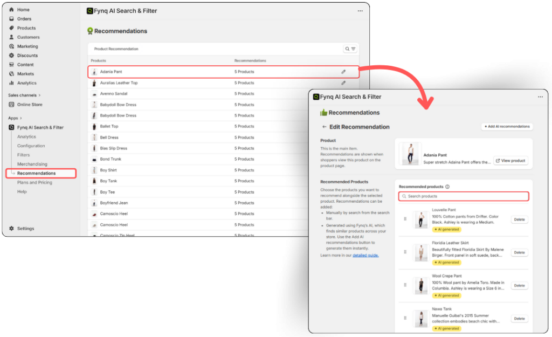Click drag handle for Nawa Tank
Viewport: 552px width, 337px height.
(405, 318)
